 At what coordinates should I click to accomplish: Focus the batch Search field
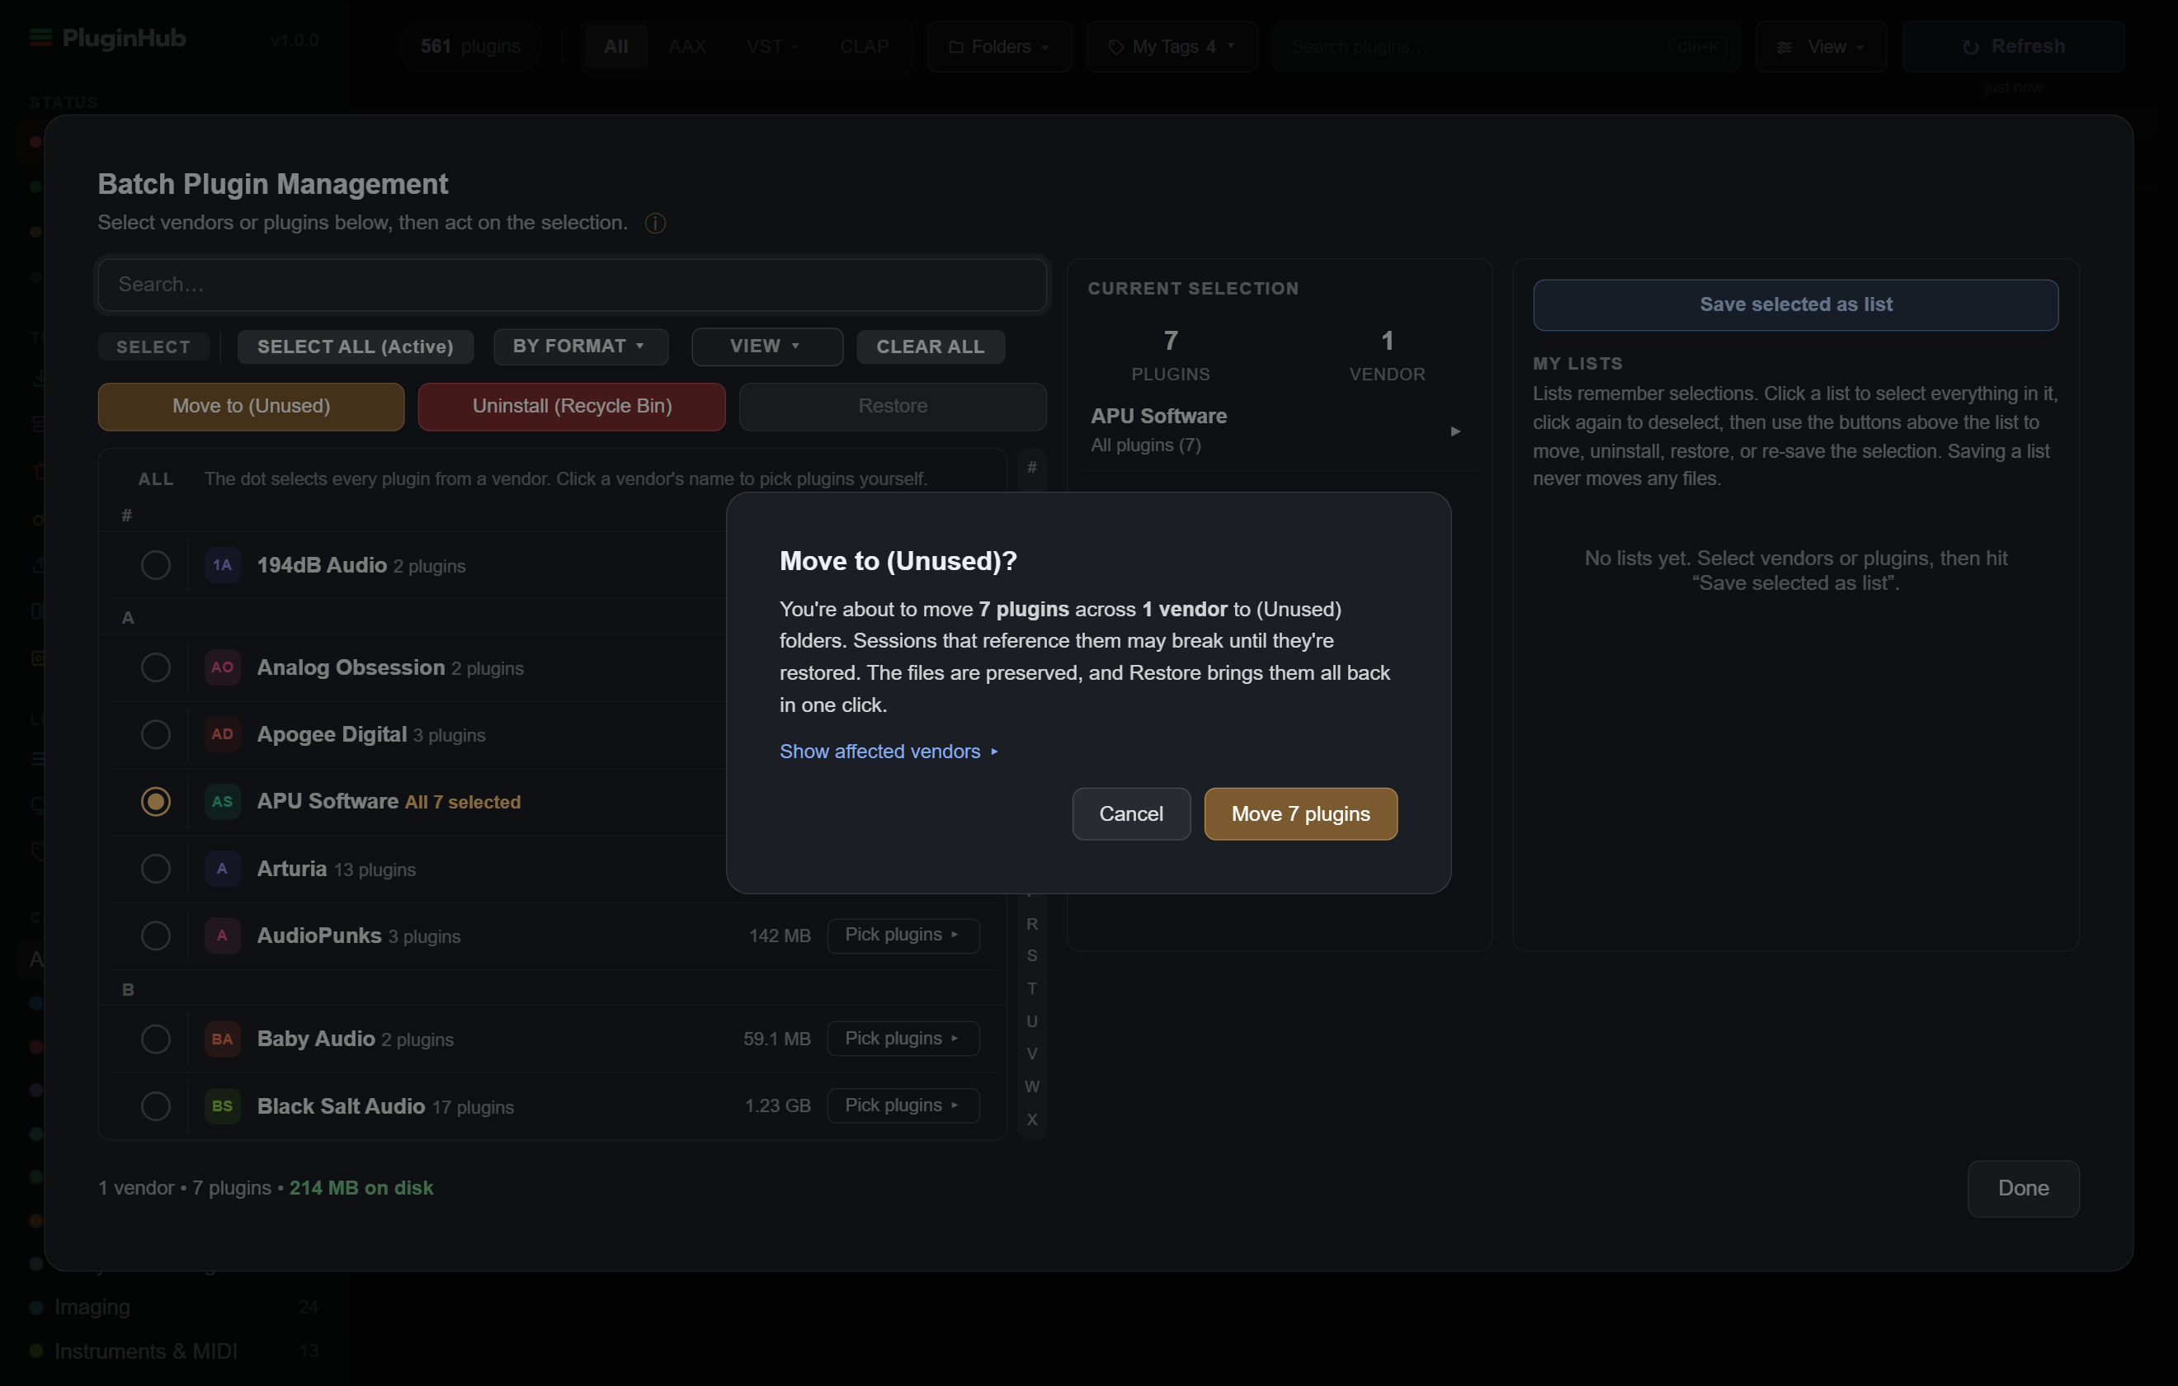click(573, 285)
